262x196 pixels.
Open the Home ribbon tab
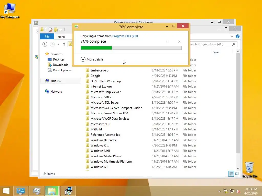[62, 37]
